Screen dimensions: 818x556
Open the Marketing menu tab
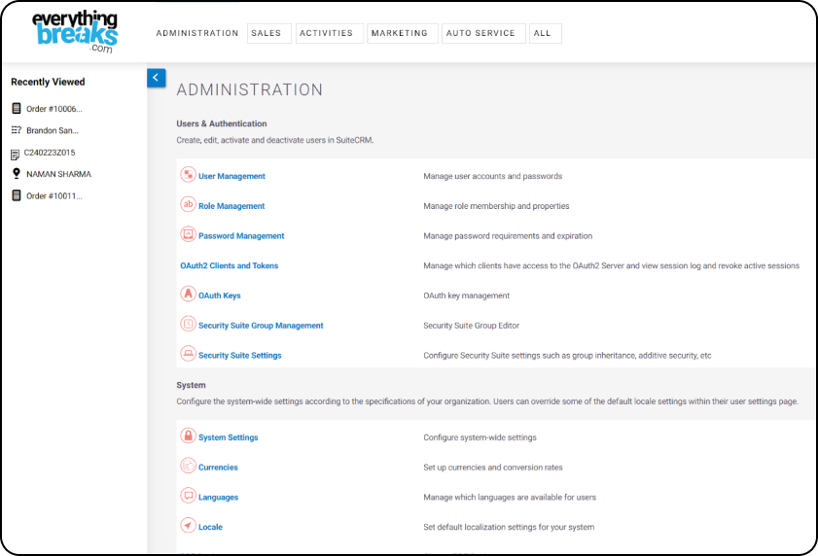pyautogui.click(x=403, y=33)
